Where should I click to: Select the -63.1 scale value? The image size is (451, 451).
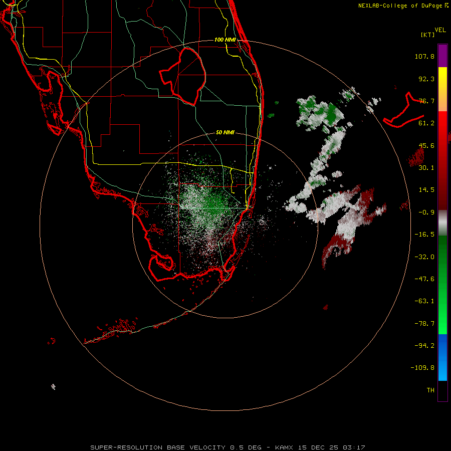(424, 301)
